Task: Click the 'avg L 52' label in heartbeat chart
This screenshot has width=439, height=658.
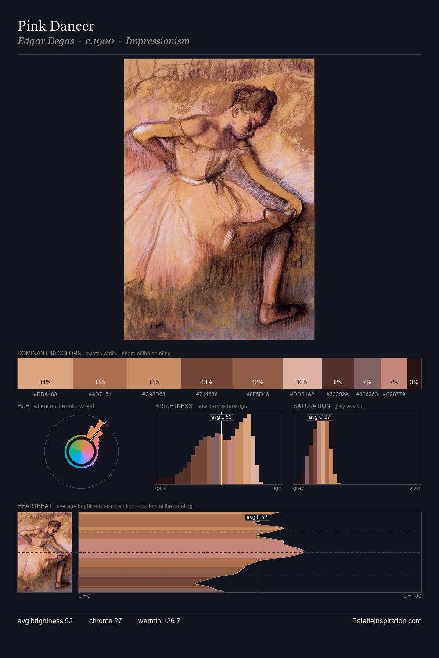Action: 257,517
